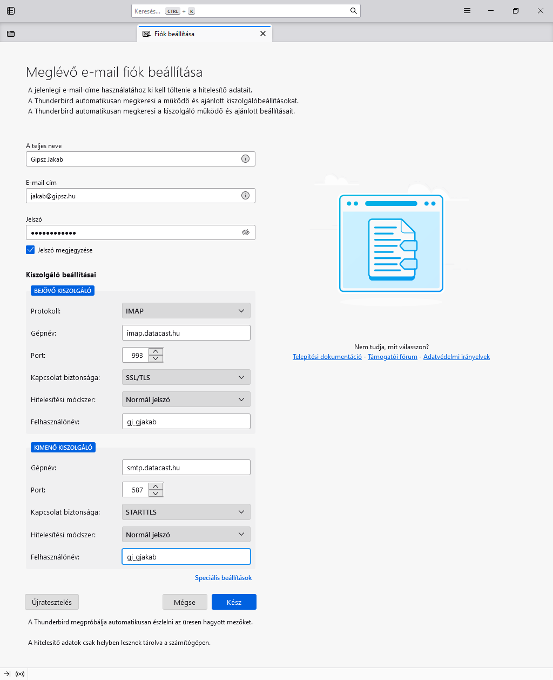Click the Kiszolgáló beállításai heading
The image size is (553, 680).
click(61, 275)
